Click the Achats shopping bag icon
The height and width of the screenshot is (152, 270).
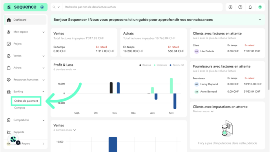[x=9, y=68]
